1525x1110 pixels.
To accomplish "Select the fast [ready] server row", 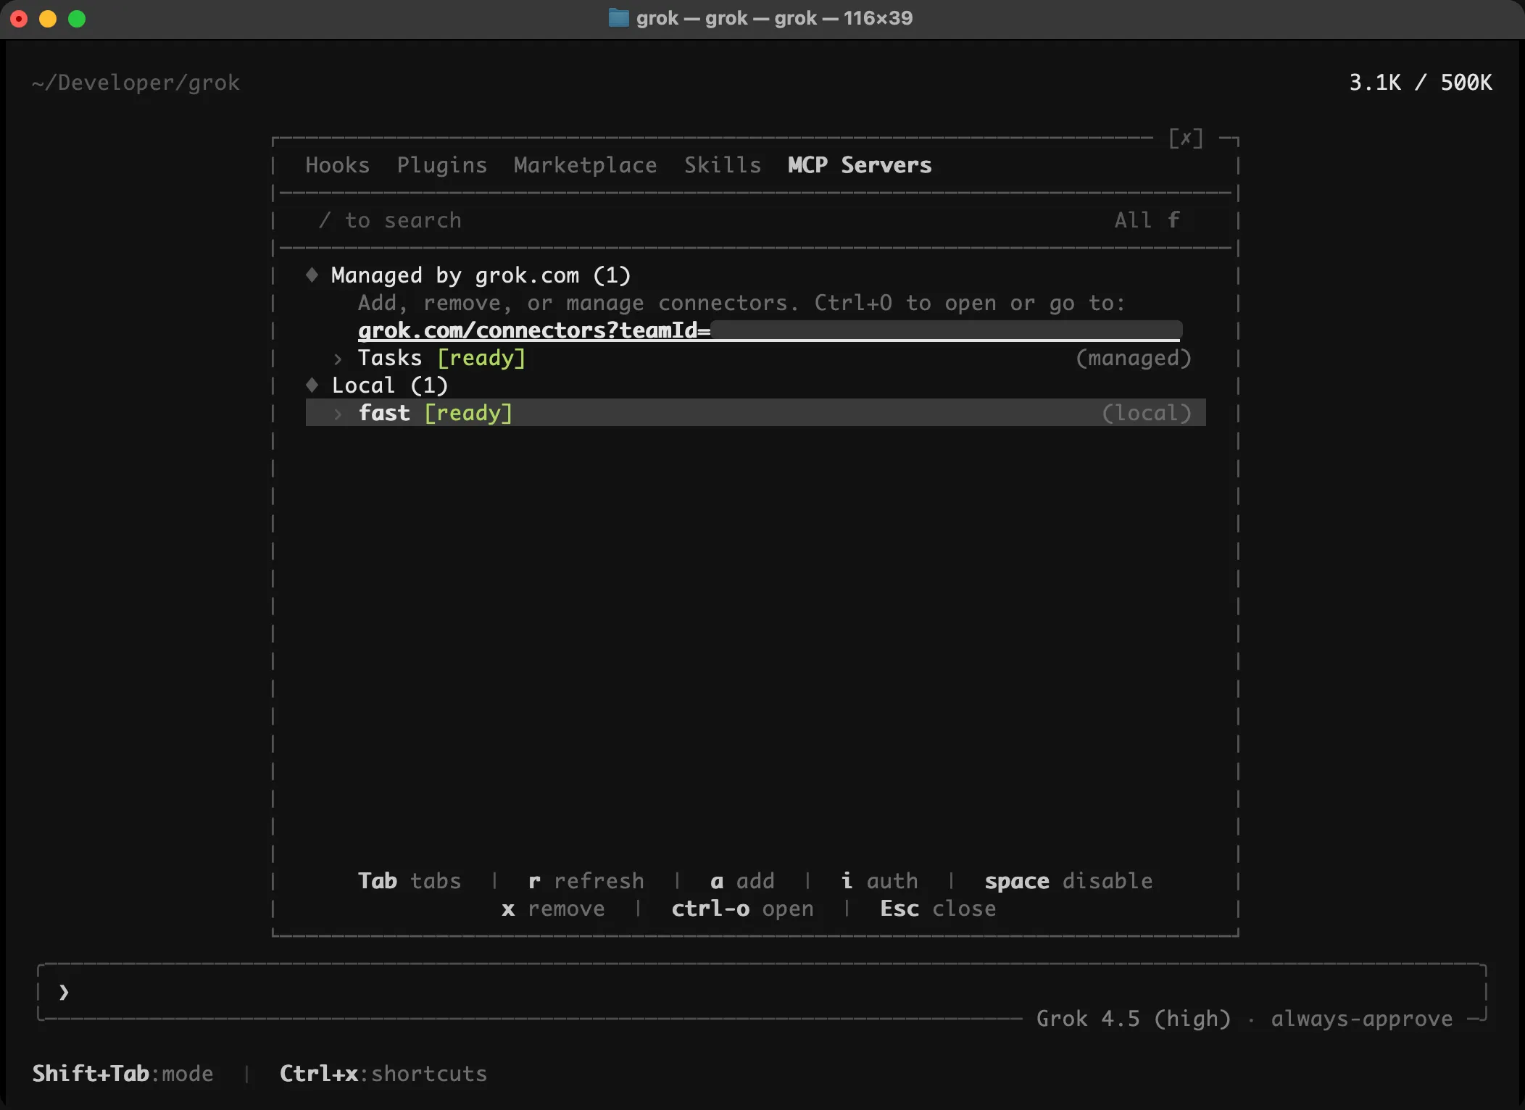I will (756, 413).
